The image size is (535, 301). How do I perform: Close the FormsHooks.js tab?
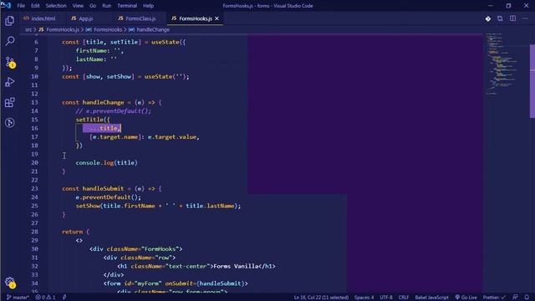click(x=217, y=18)
